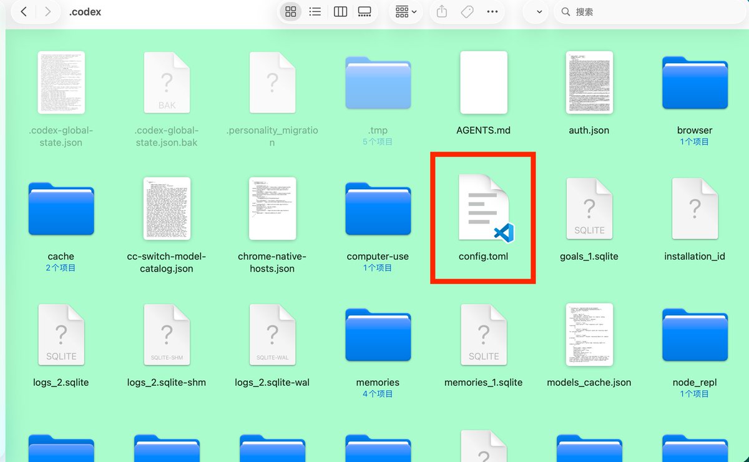
Task: Switch to column view
Action: [340, 11]
